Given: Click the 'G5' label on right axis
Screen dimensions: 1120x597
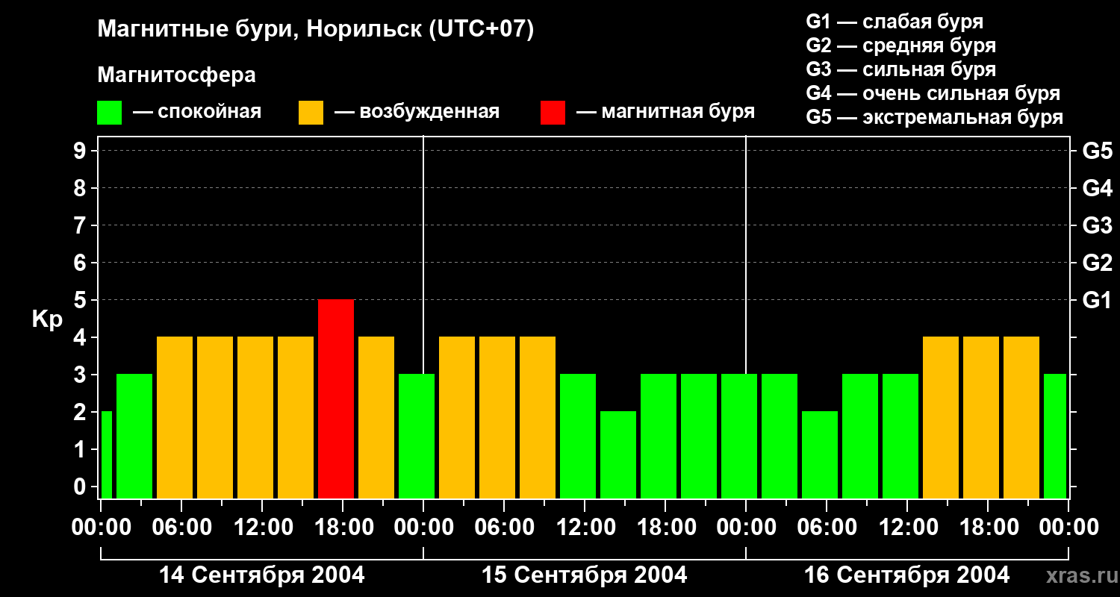Looking at the screenshot, I should tap(1097, 151).
